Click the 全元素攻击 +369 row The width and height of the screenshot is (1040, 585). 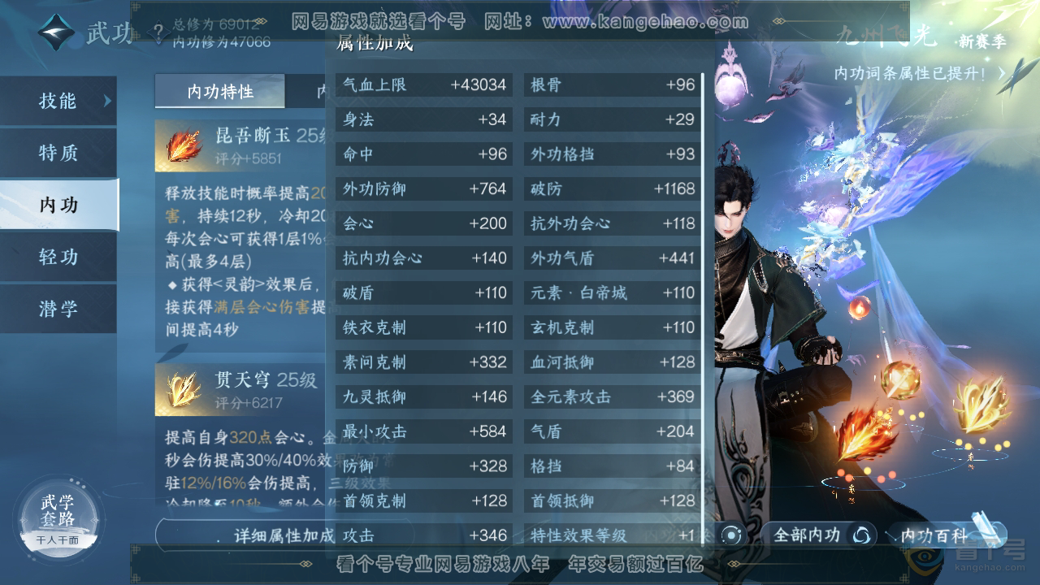coord(613,396)
